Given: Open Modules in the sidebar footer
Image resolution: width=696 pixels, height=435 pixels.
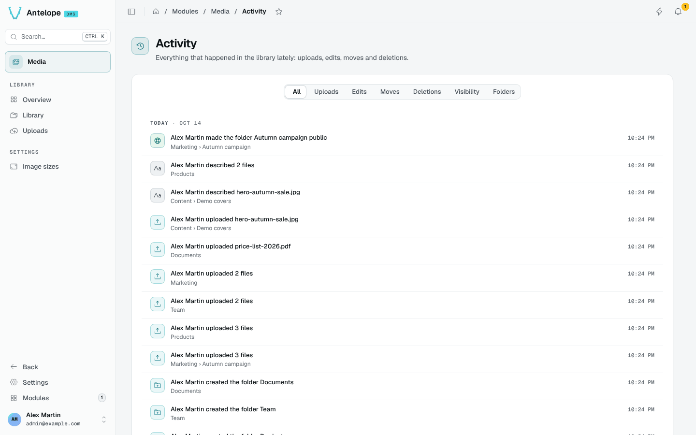Looking at the screenshot, I should coord(58,398).
